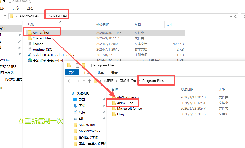Open 犀牛一半英文设置 in the Program Files sidebar
Image resolution: width=245 pixels, height=148 pixels.
(x=90, y=144)
